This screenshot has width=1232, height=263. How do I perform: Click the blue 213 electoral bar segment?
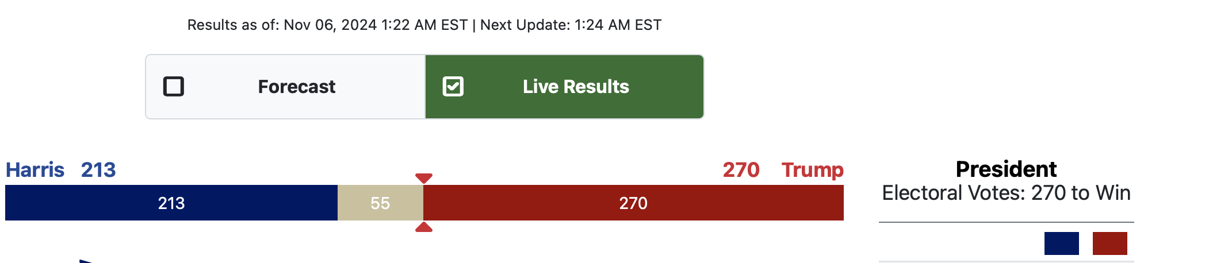coord(171,203)
